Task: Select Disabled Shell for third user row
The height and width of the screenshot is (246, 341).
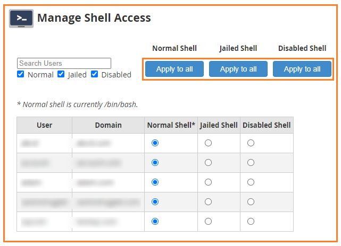Action: coord(251,182)
